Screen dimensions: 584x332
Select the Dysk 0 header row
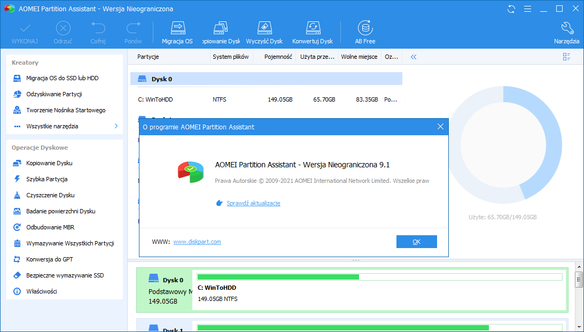pyautogui.click(x=266, y=79)
